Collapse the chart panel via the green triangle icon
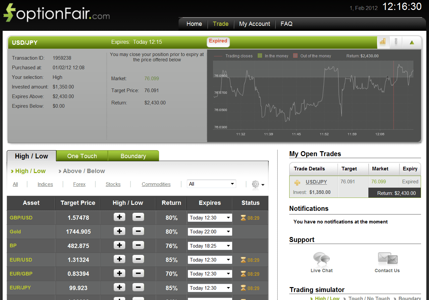 point(412,42)
